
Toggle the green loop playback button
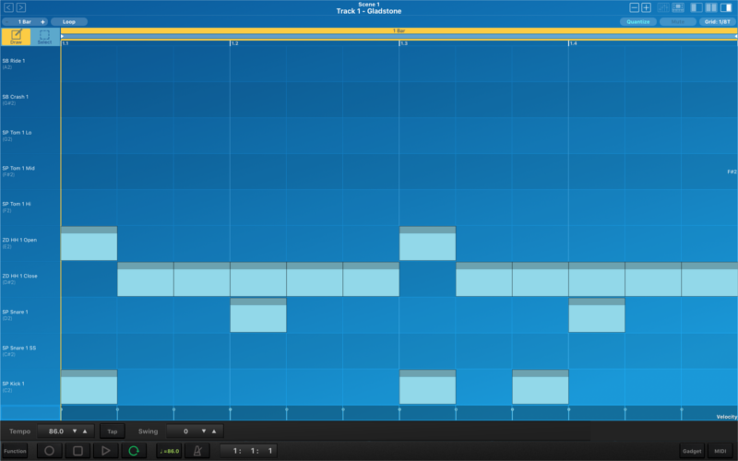click(134, 451)
